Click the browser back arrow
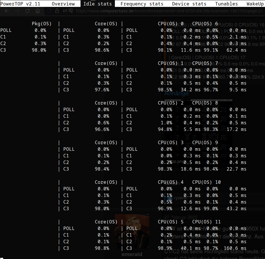 pos(7,11)
